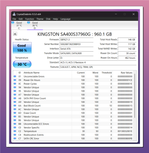
Task: Open the Language menu
Action: point(66,19)
